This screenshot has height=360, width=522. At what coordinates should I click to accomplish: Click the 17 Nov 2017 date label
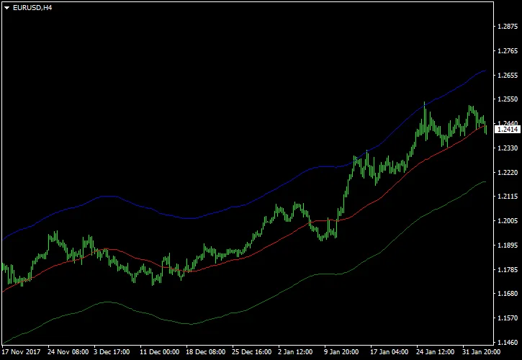[22, 354]
